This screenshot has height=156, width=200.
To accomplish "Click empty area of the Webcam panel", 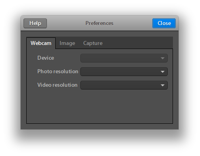I will point(99,106).
